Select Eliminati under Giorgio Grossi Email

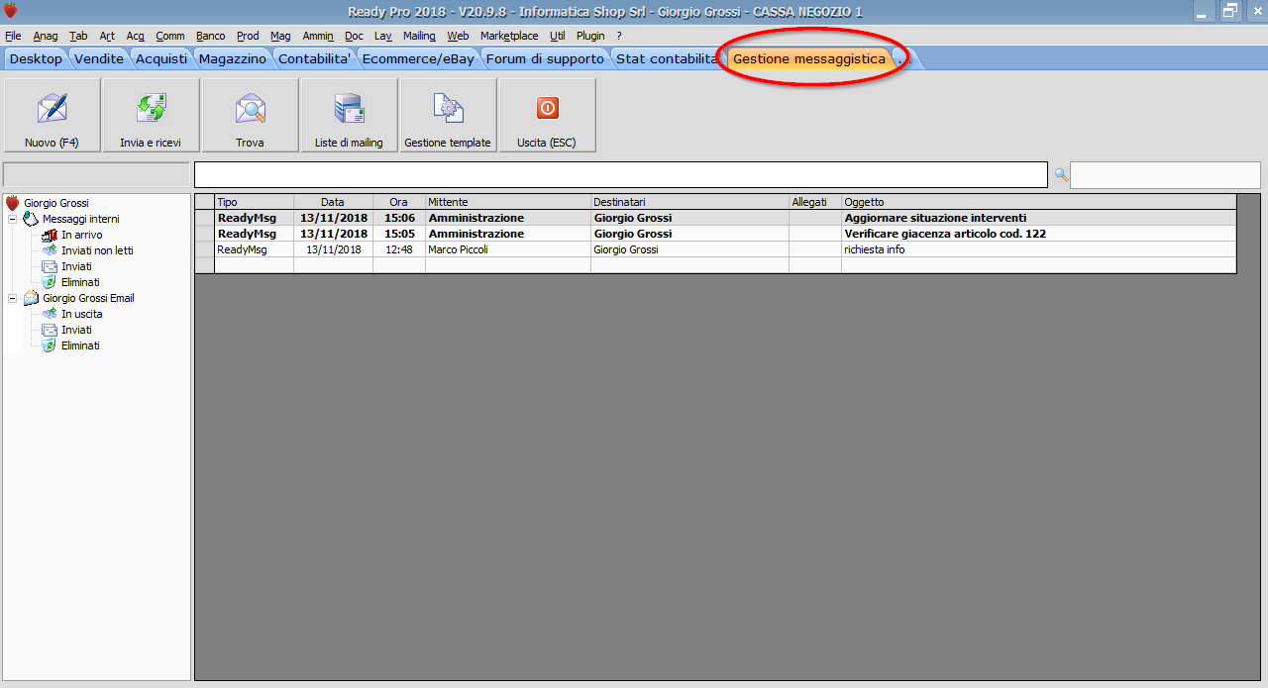pyautogui.click(x=80, y=345)
